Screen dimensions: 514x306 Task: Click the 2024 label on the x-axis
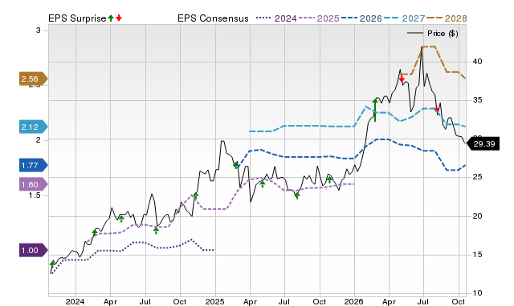point(75,301)
